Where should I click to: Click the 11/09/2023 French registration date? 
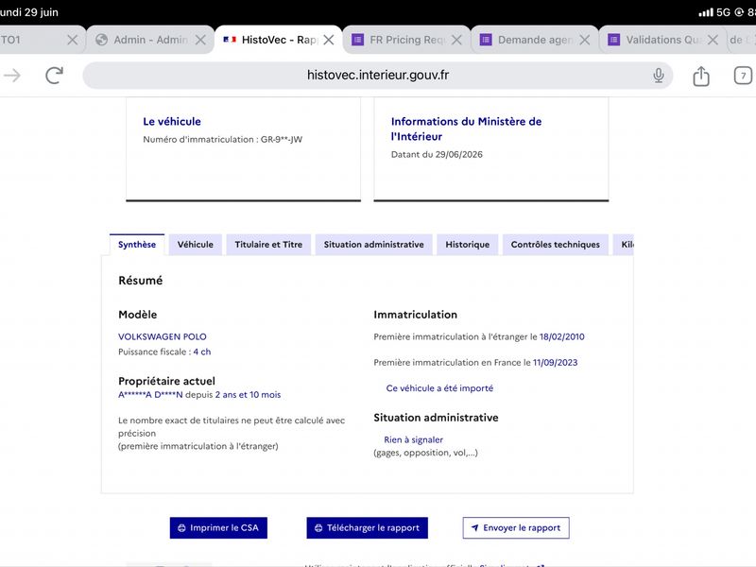click(x=555, y=363)
